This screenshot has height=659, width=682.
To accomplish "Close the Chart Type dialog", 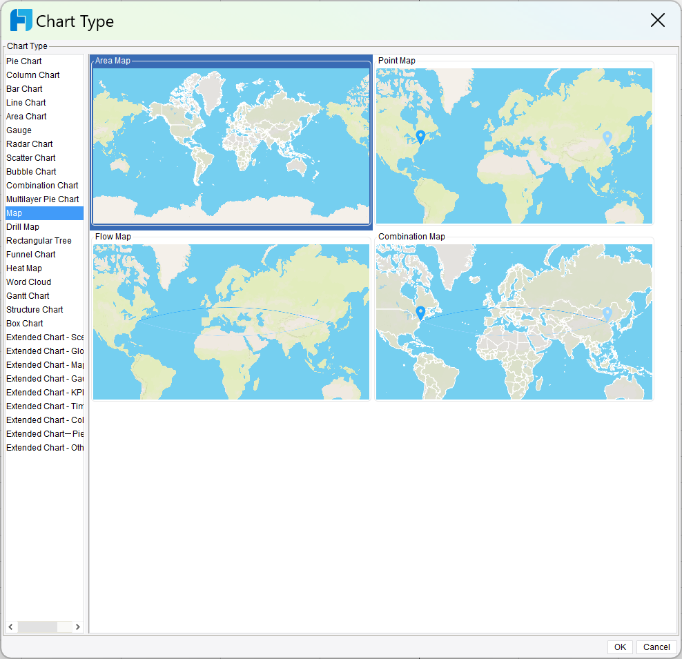I will [657, 21].
